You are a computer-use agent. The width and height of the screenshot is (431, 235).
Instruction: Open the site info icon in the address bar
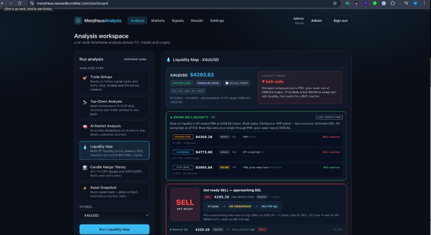(x=32, y=3)
